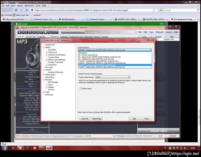
Task: Expand the Popup Plus tree node
Action: coord(47,65)
